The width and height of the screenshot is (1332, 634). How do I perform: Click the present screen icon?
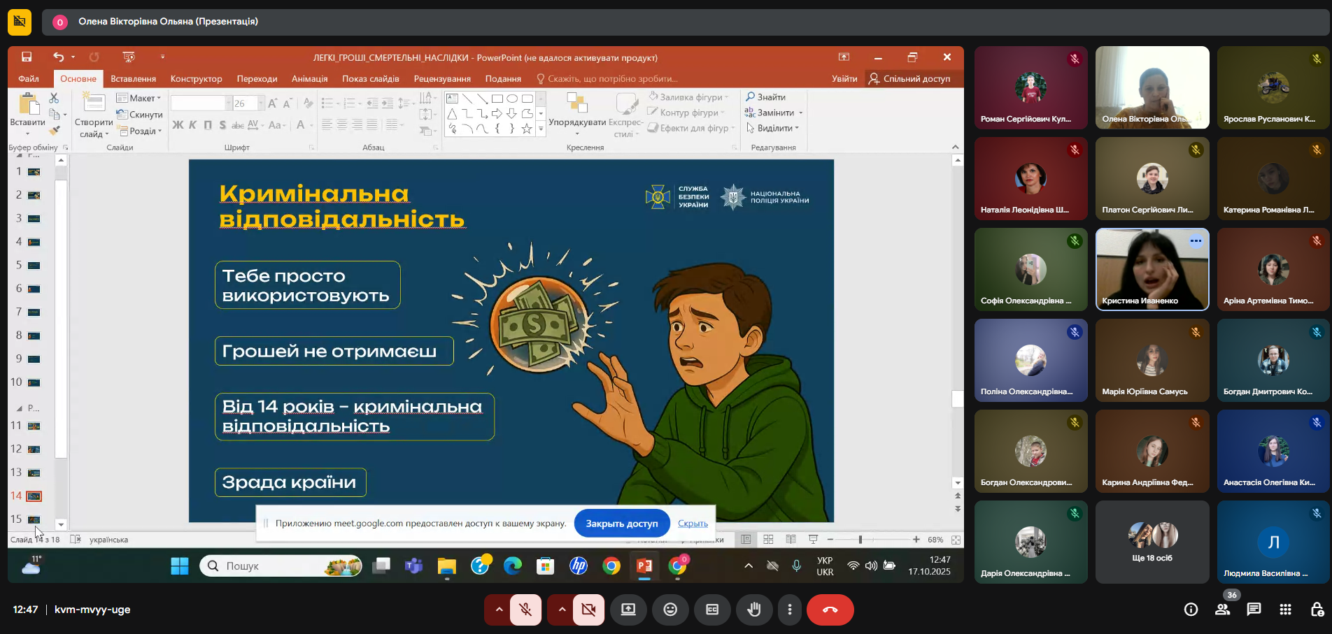(628, 610)
